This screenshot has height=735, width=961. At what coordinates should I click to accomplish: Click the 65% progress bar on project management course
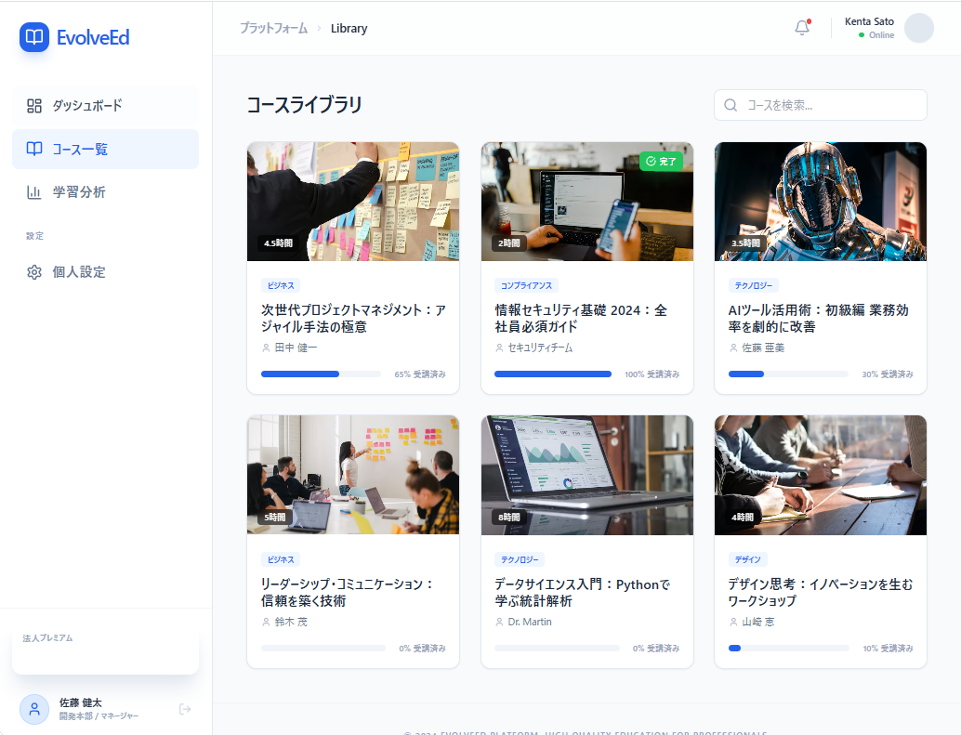tap(321, 373)
